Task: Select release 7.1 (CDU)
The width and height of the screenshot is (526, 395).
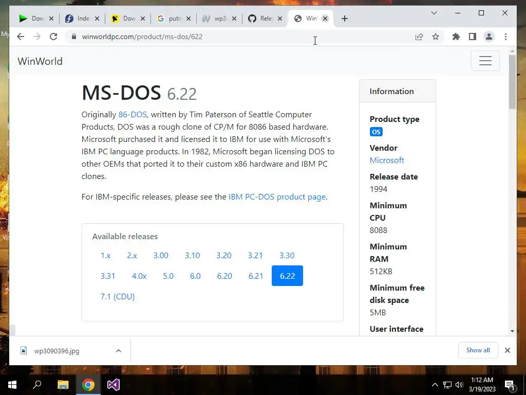Action: [x=118, y=297]
